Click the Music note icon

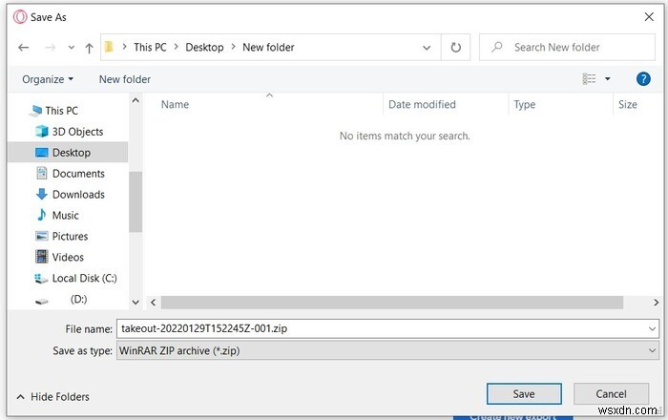pyautogui.click(x=42, y=215)
